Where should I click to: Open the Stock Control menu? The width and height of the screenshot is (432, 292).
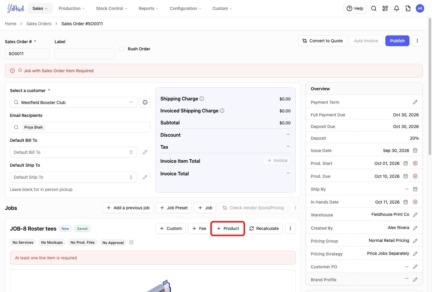click(x=112, y=8)
